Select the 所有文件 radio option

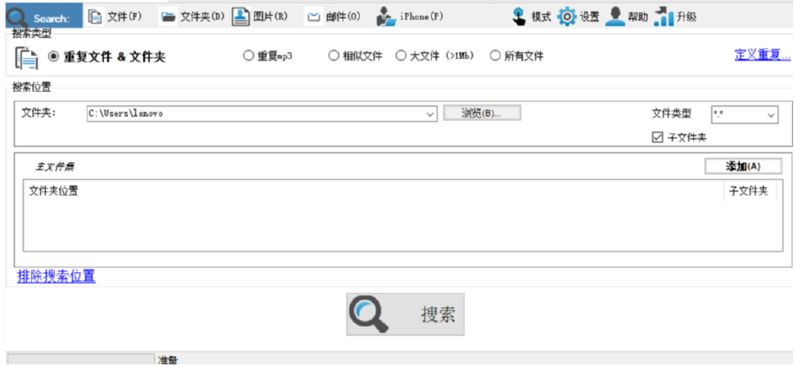495,56
